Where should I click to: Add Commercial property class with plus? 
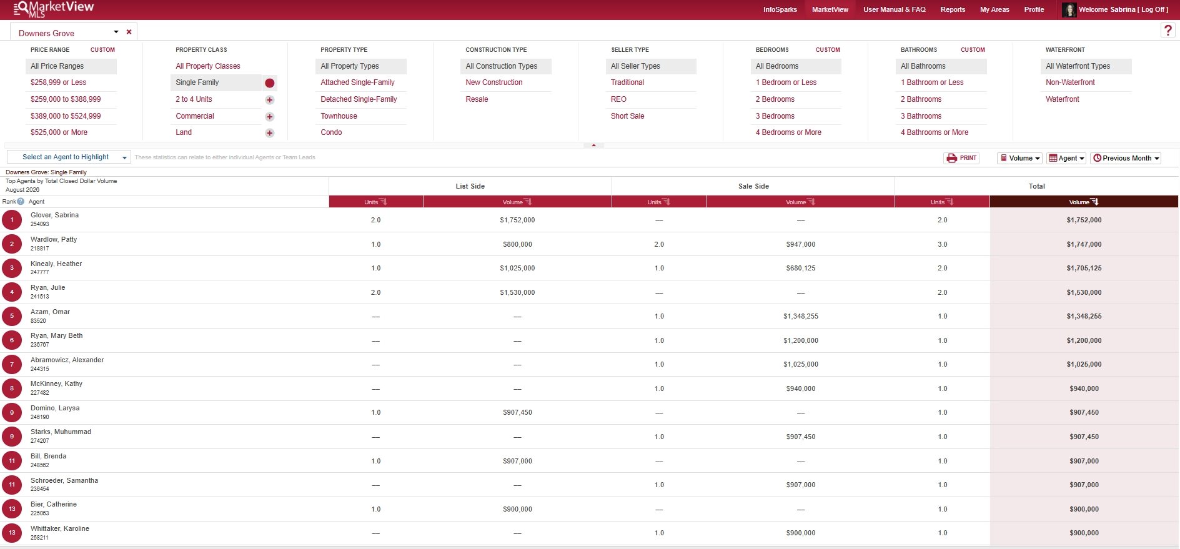click(270, 117)
